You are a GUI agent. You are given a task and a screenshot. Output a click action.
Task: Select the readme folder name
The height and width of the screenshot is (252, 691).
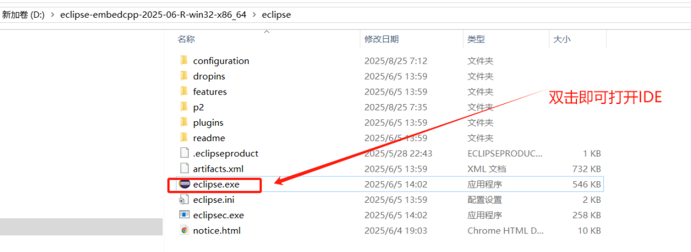point(209,138)
